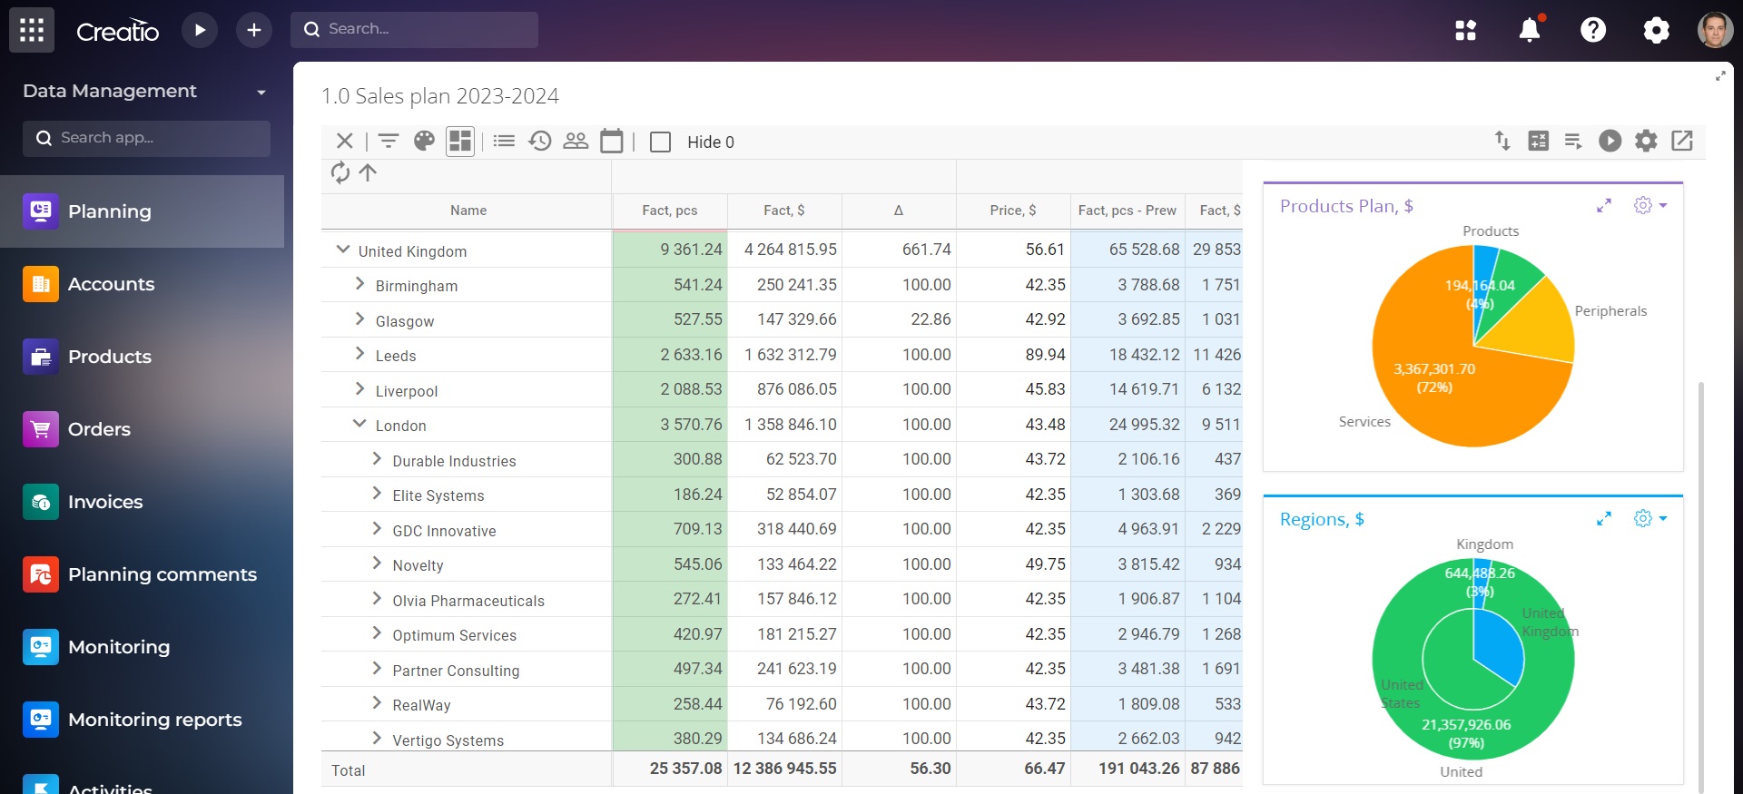Go to Monitoring reports in sidebar

click(154, 720)
